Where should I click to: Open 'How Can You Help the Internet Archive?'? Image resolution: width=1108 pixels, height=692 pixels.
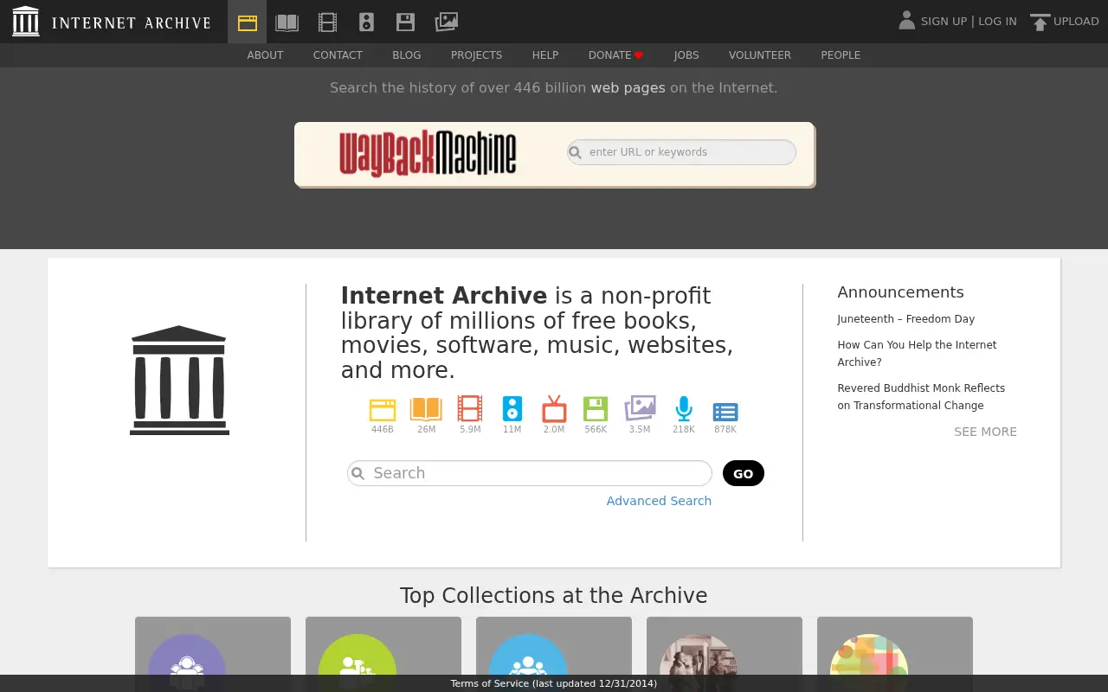pyautogui.click(x=917, y=354)
